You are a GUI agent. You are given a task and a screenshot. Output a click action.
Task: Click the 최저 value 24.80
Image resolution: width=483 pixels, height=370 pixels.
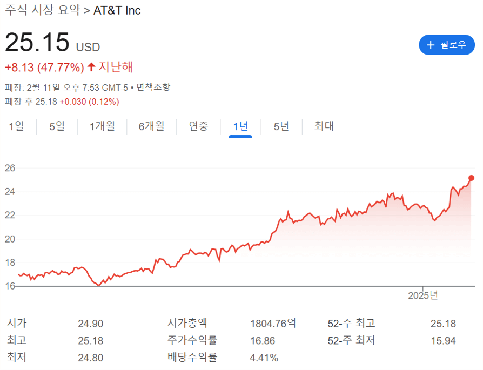(x=91, y=358)
